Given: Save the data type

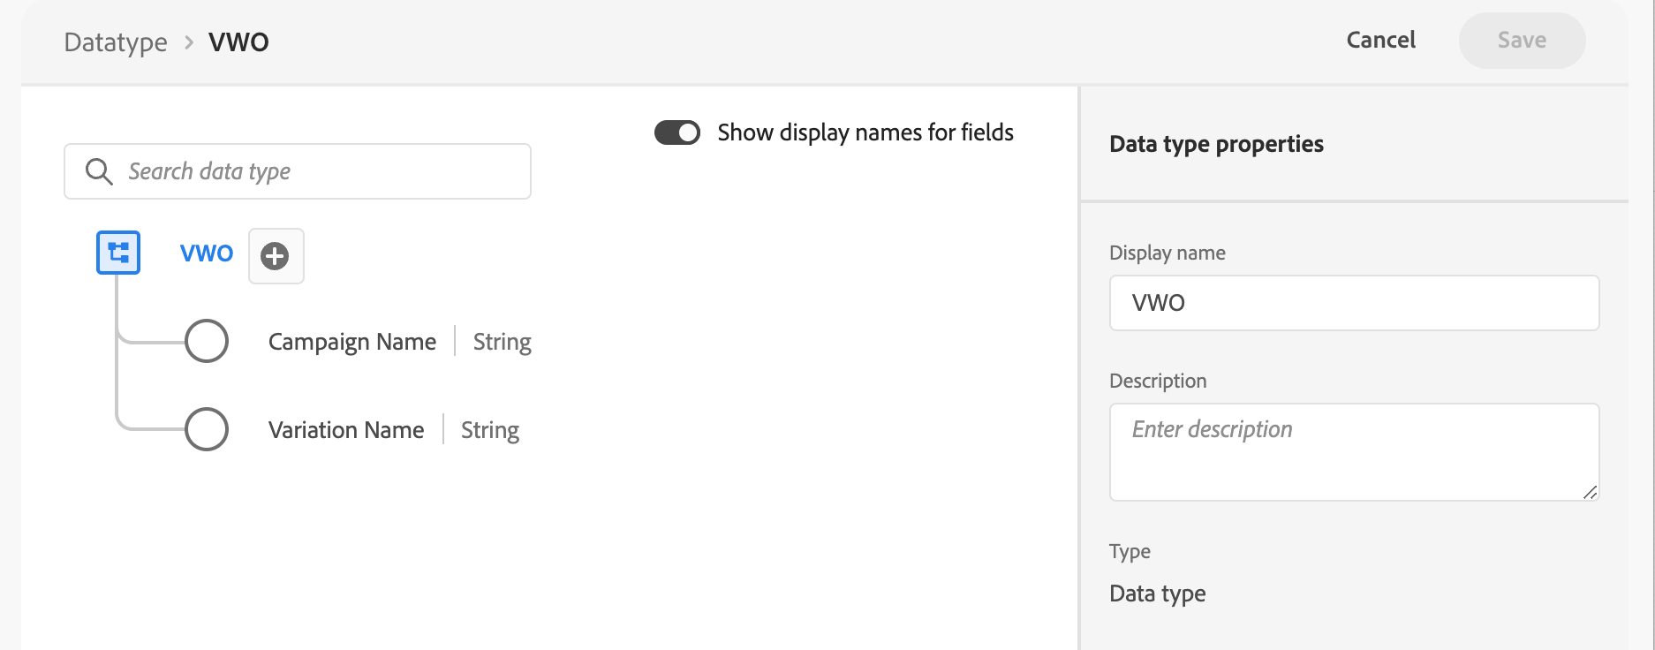Looking at the screenshot, I should click(1522, 40).
